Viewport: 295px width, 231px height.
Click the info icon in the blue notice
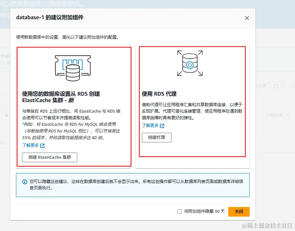(25, 182)
